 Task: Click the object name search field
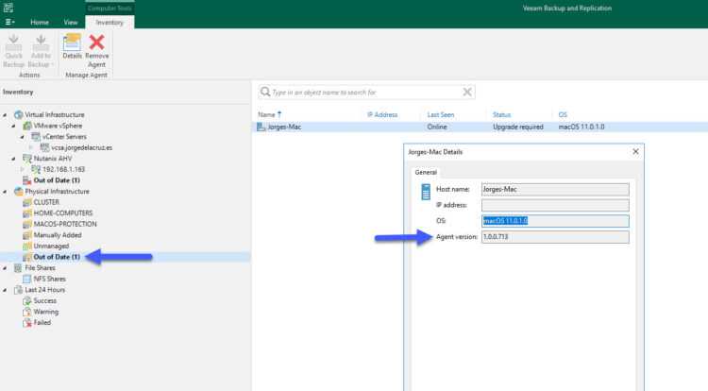point(365,93)
